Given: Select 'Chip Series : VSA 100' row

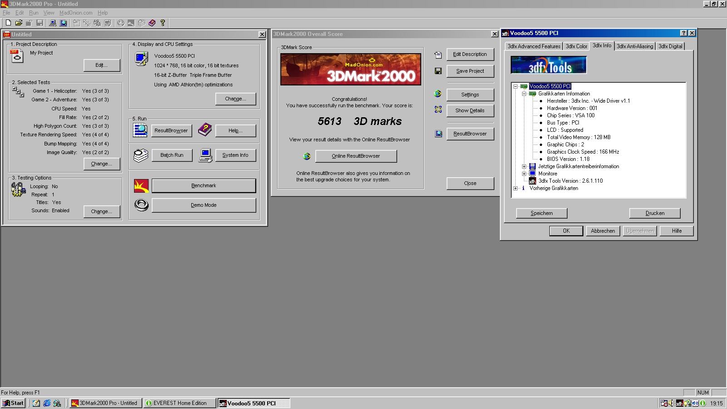Looking at the screenshot, I should click(x=571, y=115).
